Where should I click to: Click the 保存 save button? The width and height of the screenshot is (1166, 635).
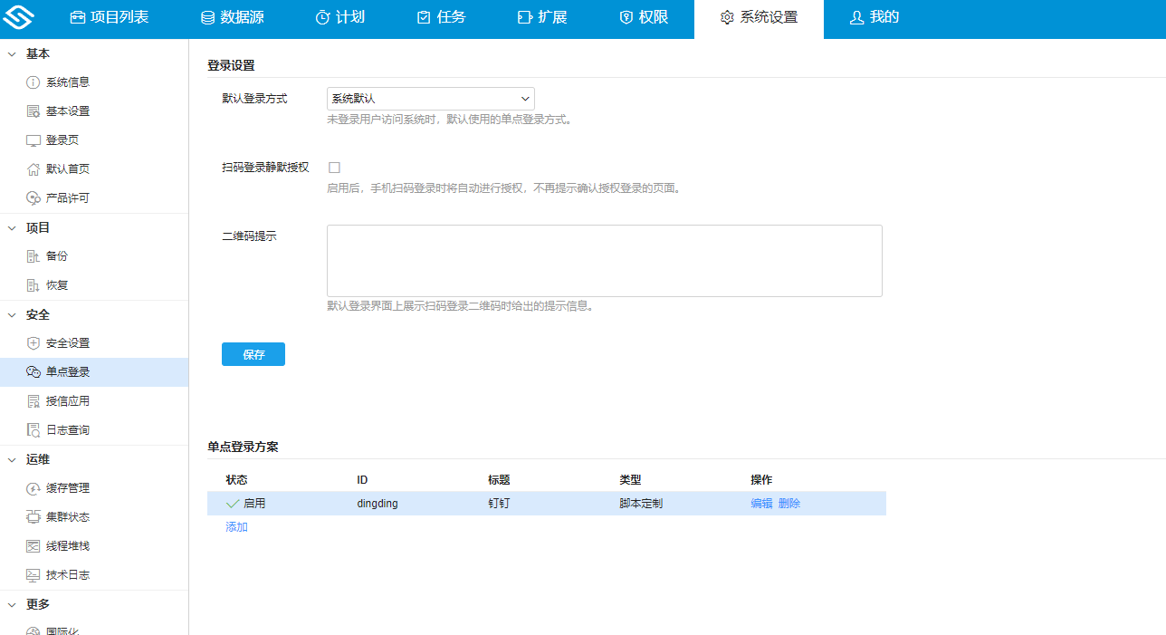click(253, 354)
